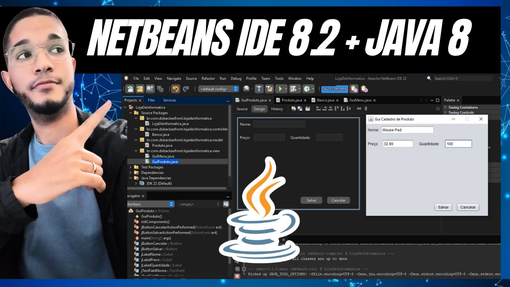
Task: Click the horizontal resizability arrow icon
Action: pos(359,109)
